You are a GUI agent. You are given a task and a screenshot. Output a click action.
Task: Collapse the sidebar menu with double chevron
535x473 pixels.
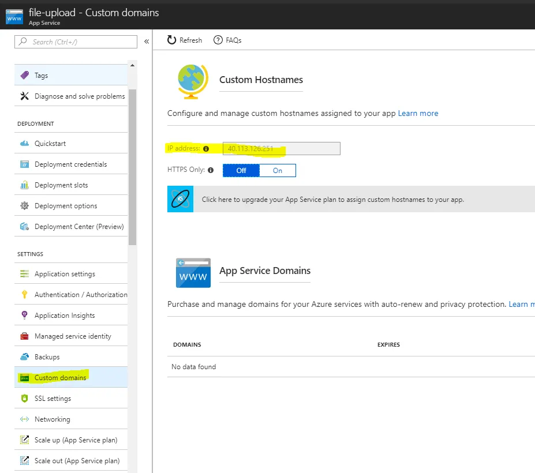point(147,42)
